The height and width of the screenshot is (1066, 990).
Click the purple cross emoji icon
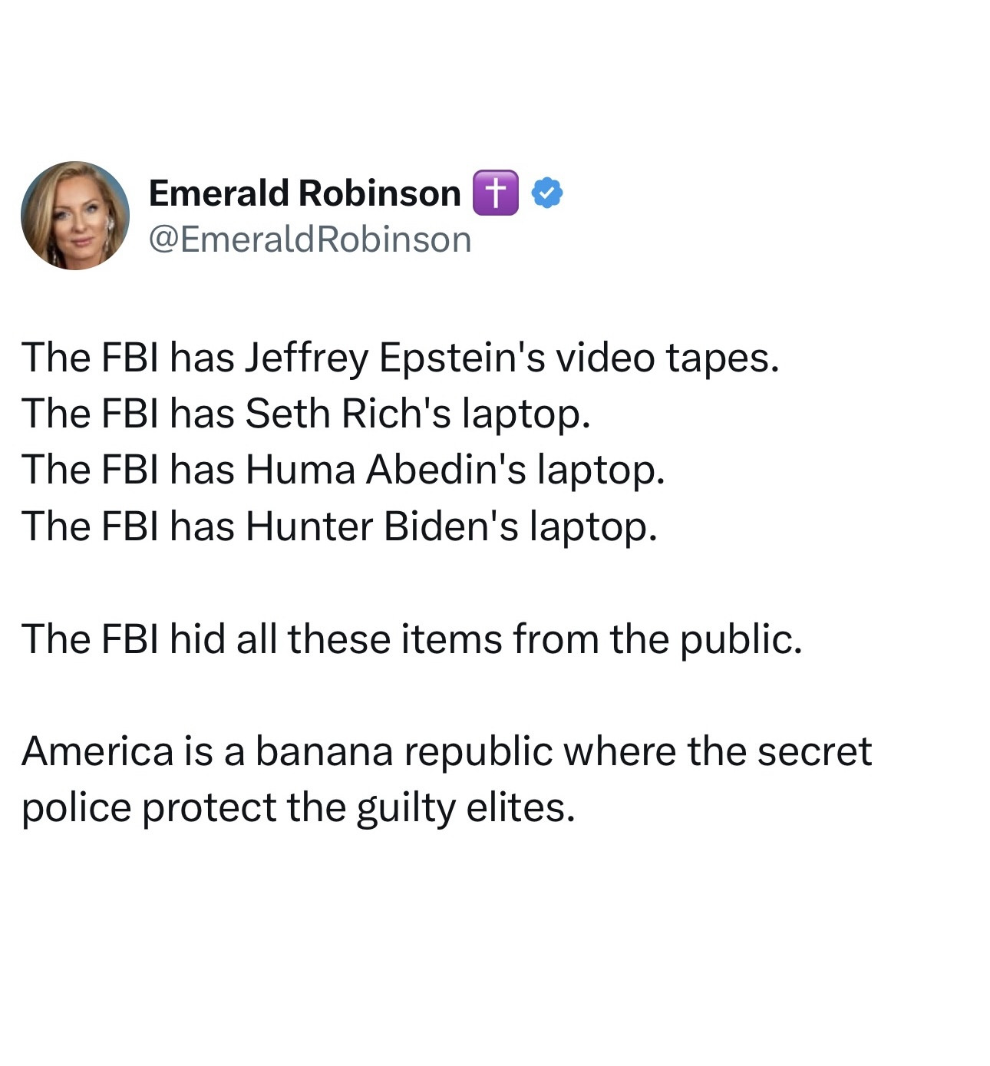pos(496,193)
